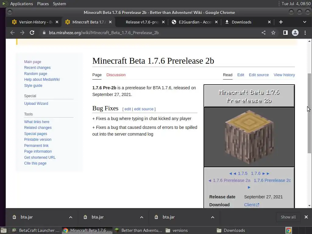Viewport: 312px width, 234px height.
Task: Open a new browser tab
Action: tap(281, 22)
